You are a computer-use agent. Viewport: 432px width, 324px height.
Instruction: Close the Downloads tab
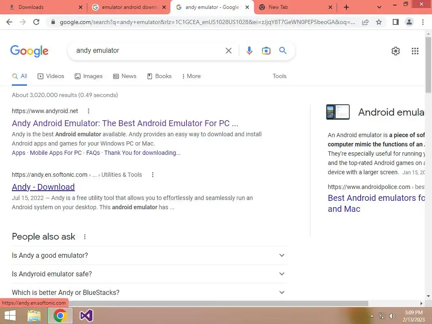81,7
